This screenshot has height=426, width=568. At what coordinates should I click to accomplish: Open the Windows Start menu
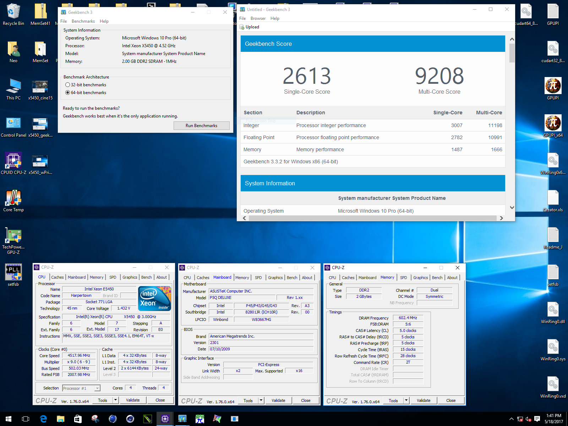pos(9,419)
